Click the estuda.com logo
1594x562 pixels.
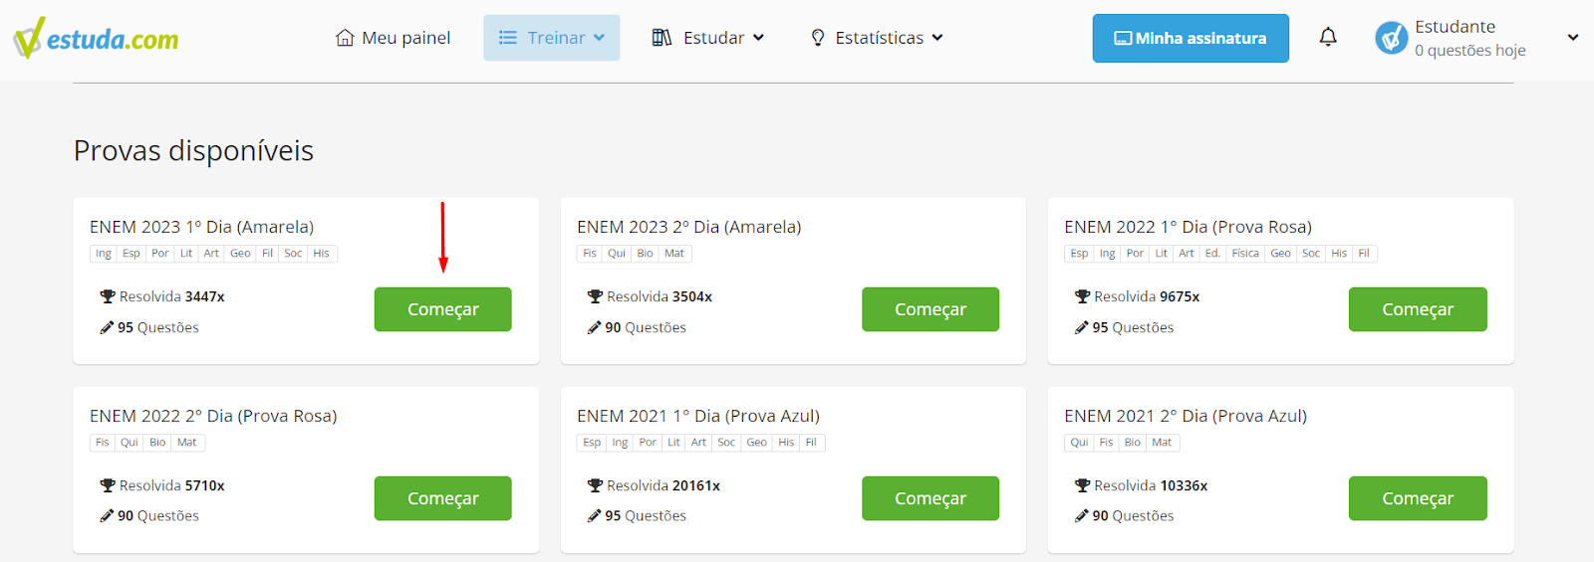point(96,38)
